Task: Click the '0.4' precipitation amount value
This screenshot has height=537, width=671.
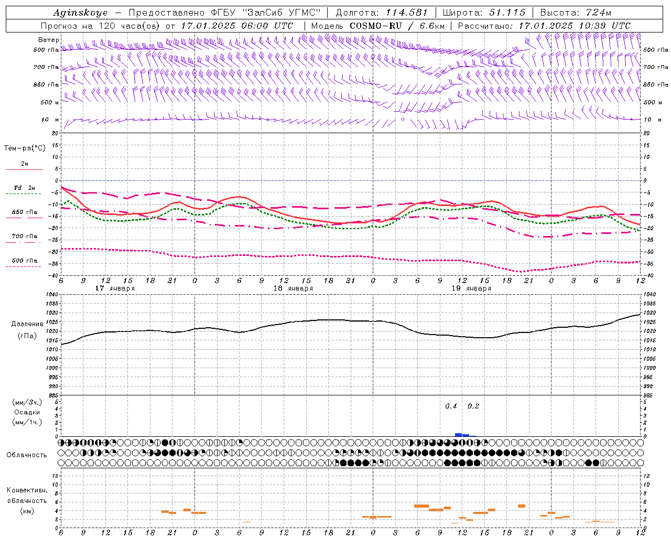Action: pos(451,406)
